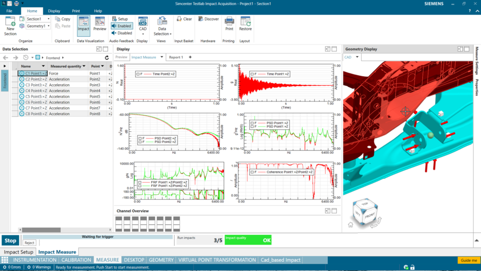This screenshot has height=271, width=481.
Task: Disable audio feedback
Action: click(x=121, y=33)
